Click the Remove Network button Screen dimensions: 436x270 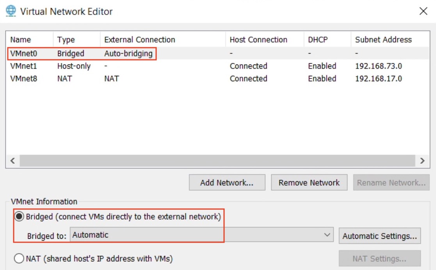309,182
